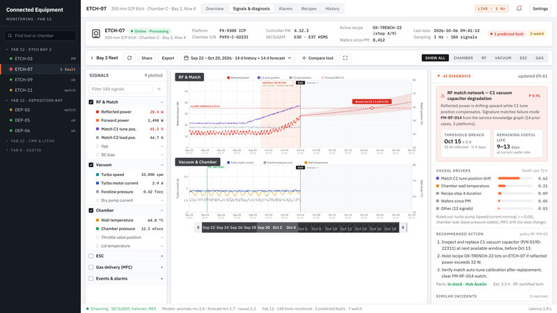Expand the Gas delivery (MFC) group
Screen dimensions: 557x313
162,267
